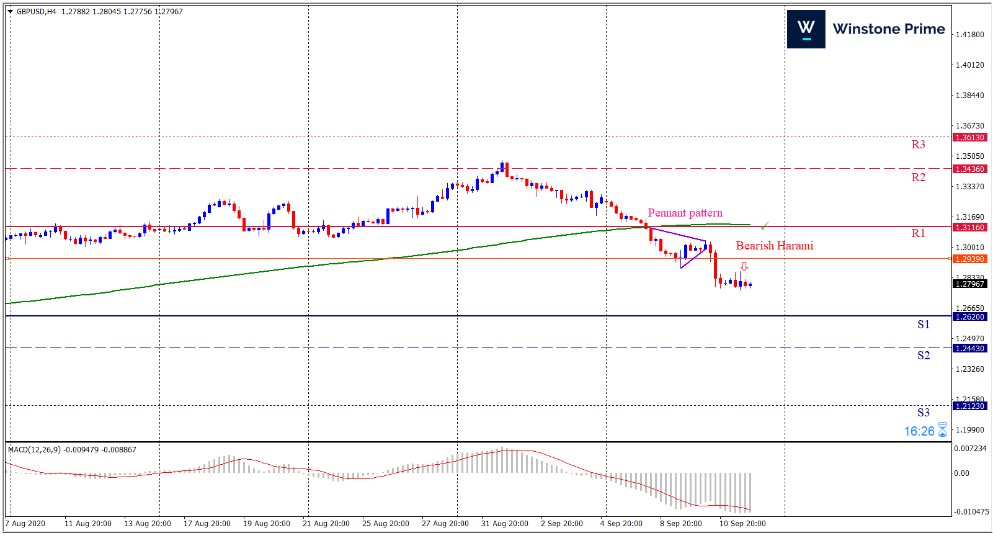Click the R3 resistance label
The width and height of the screenshot is (993, 538).
[918, 145]
